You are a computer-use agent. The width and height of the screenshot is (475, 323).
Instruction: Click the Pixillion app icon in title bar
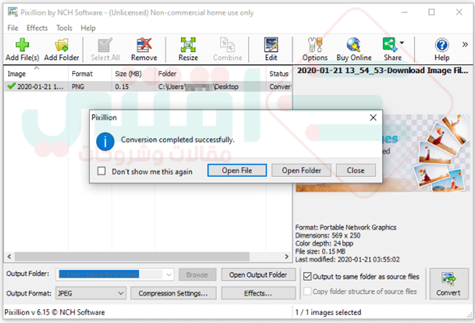point(12,12)
